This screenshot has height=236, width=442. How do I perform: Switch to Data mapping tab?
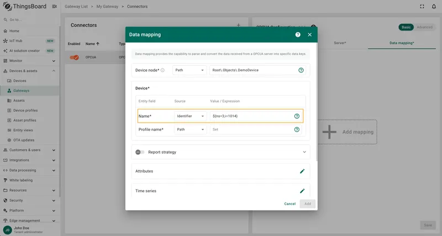pos(402,43)
